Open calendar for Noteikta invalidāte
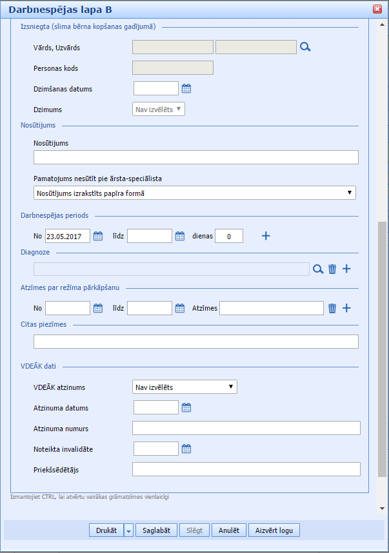This screenshot has height=553, width=389. click(x=186, y=449)
